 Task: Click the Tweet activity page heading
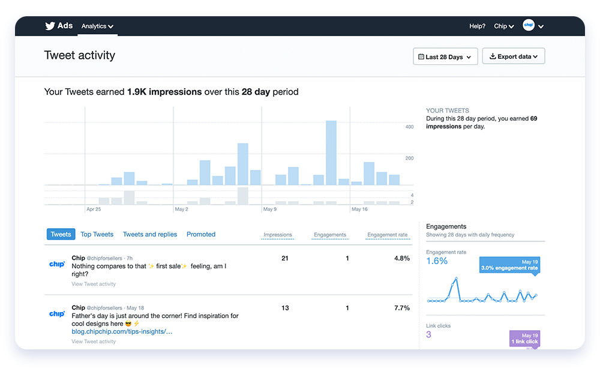[80, 55]
